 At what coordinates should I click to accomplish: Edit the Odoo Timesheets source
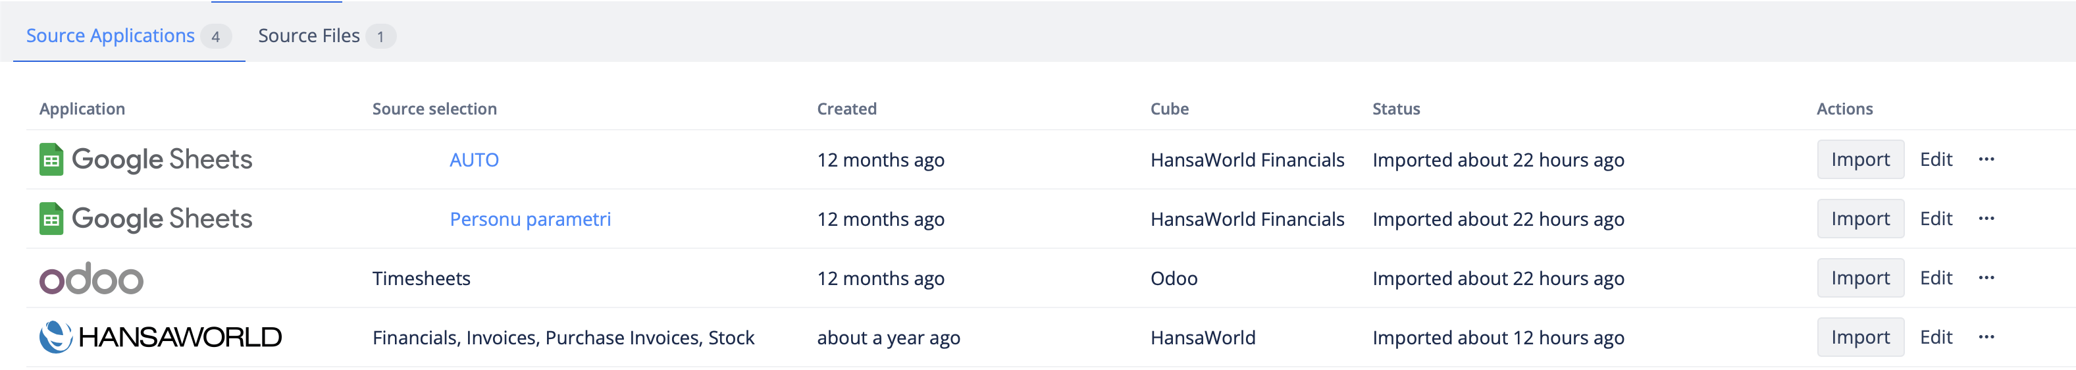tap(1935, 278)
